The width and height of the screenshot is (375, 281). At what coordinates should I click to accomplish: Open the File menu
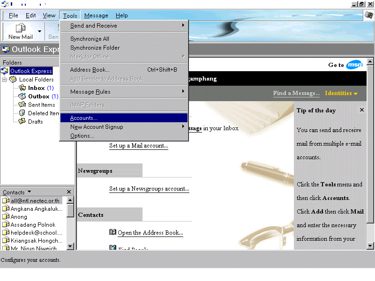click(x=14, y=15)
